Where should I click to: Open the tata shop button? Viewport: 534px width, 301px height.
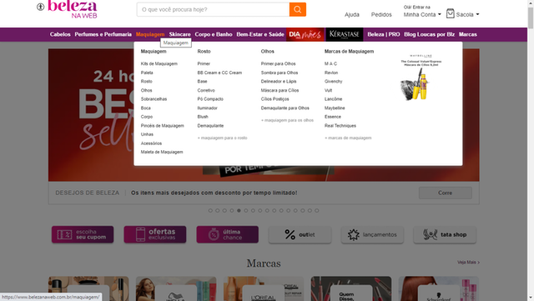pos(445,234)
